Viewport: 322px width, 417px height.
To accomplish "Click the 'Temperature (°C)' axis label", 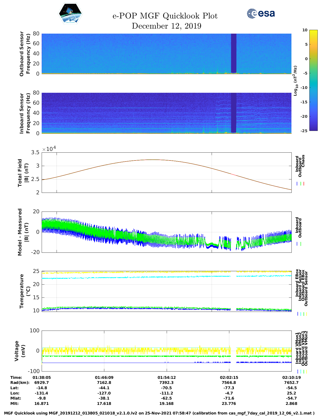I will coord(25,291).
